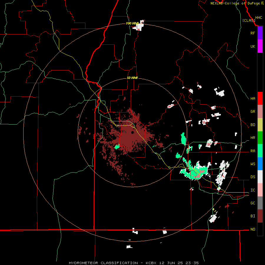
Task: Click the RF purple legend swatch
Action: [x=260, y=33]
